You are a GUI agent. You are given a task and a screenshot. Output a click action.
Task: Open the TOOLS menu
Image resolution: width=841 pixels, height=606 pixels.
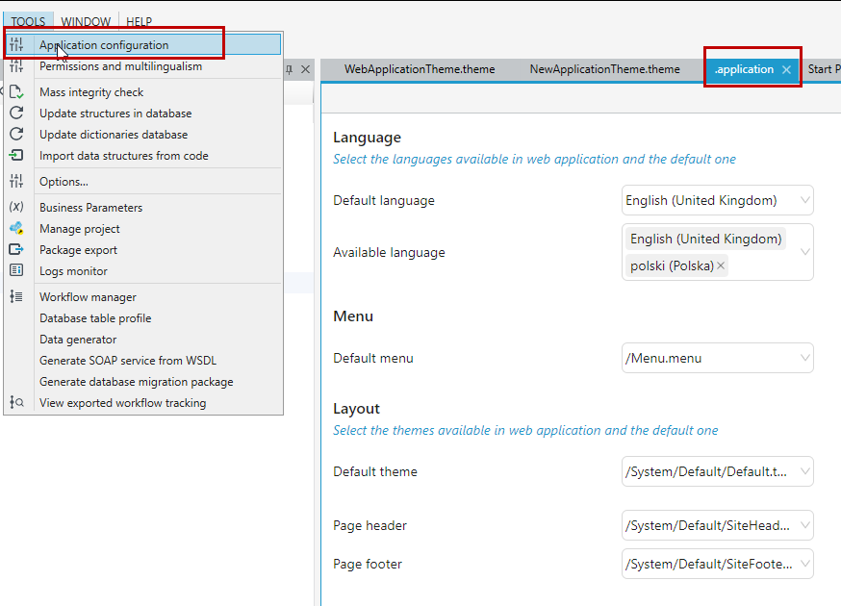click(x=29, y=21)
